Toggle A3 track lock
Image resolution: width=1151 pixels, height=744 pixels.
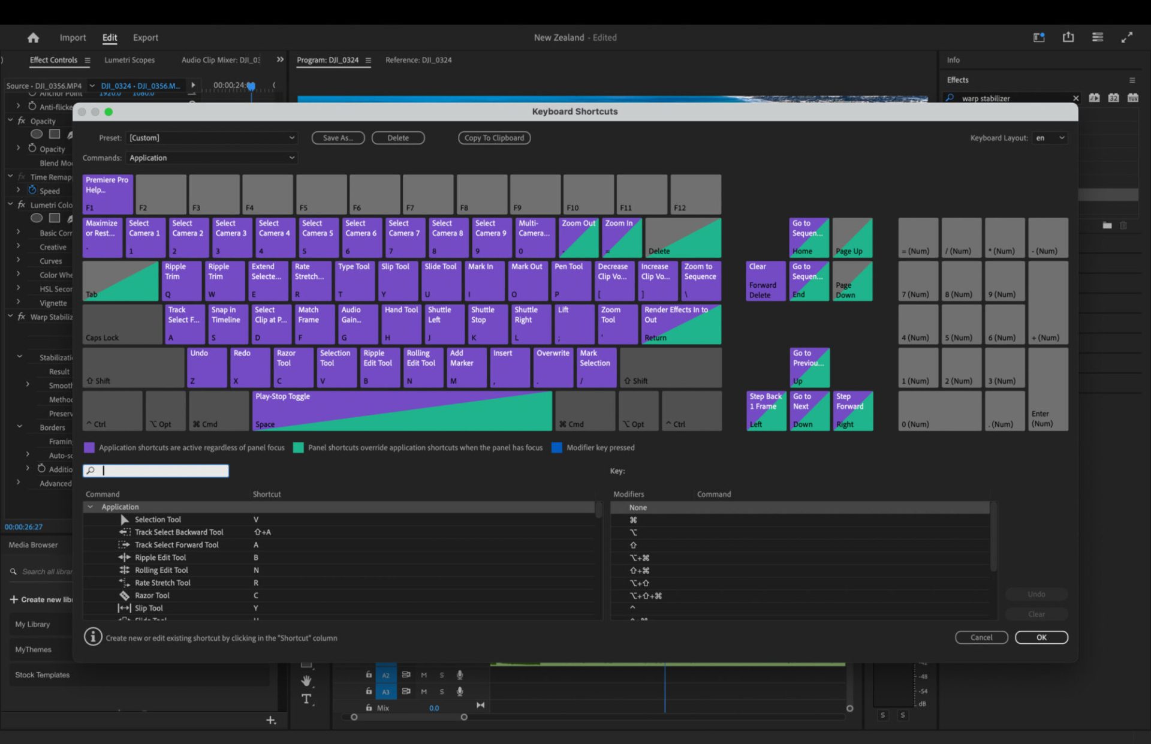coord(369,691)
